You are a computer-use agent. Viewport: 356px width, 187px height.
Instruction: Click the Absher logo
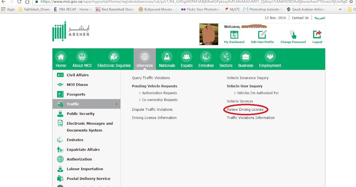pyautogui.click(x=71, y=31)
